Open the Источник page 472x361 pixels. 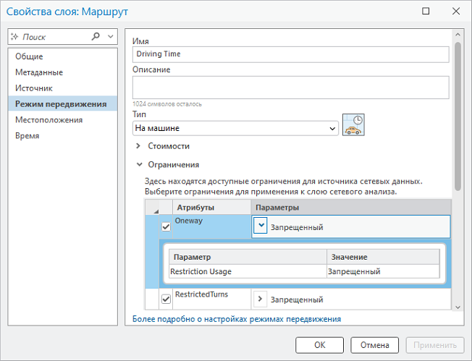(34, 88)
